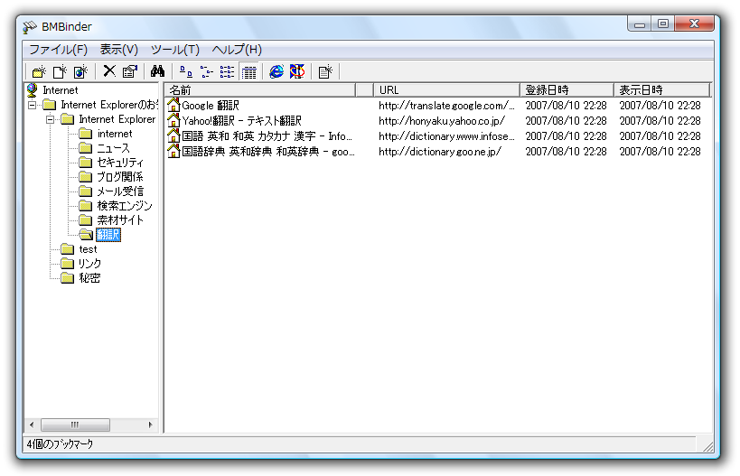This screenshot has width=740, height=476.
Task: Switch to large icons view
Action: click(186, 71)
